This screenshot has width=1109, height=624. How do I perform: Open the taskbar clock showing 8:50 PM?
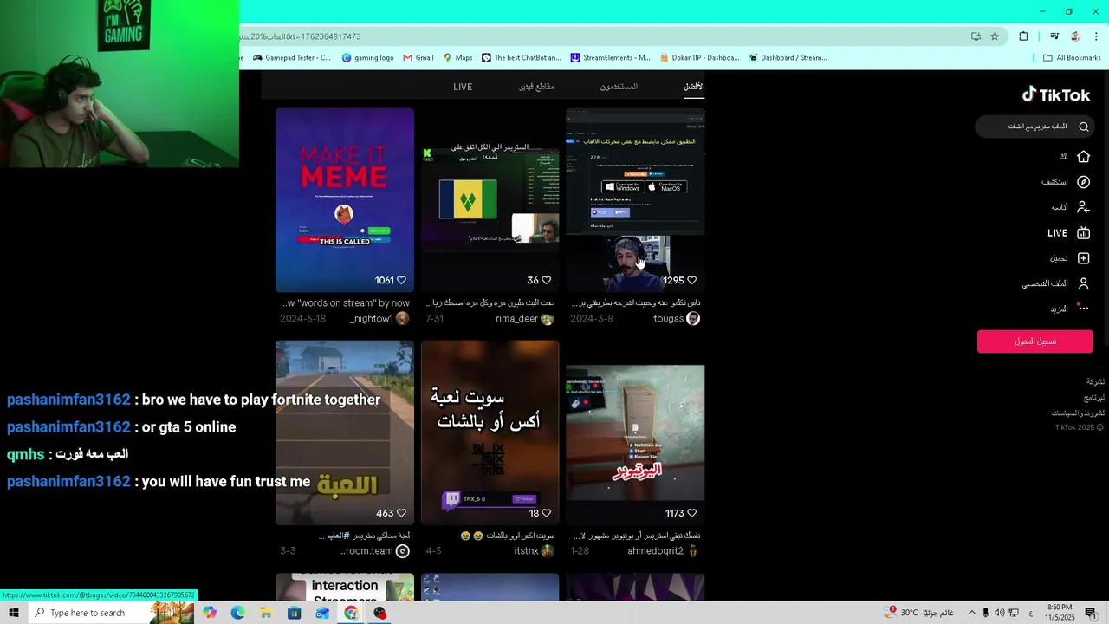[1060, 613]
